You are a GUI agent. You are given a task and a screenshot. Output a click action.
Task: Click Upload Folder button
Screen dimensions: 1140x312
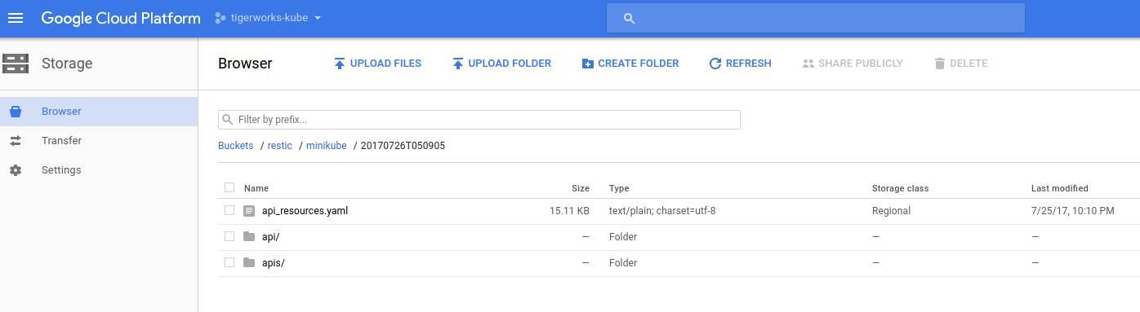501,64
